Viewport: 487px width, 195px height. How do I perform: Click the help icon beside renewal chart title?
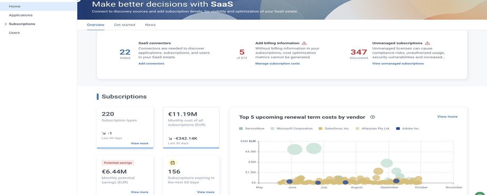click(373, 117)
